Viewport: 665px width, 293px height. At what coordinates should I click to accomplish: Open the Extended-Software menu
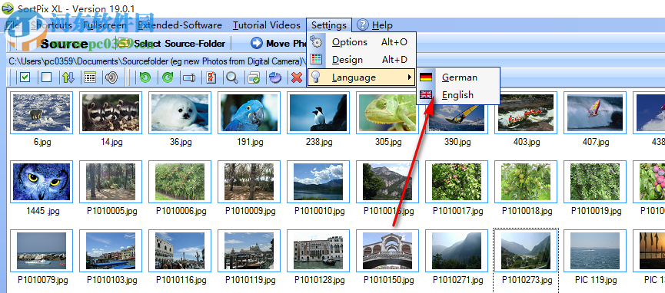tap(180, 25)
